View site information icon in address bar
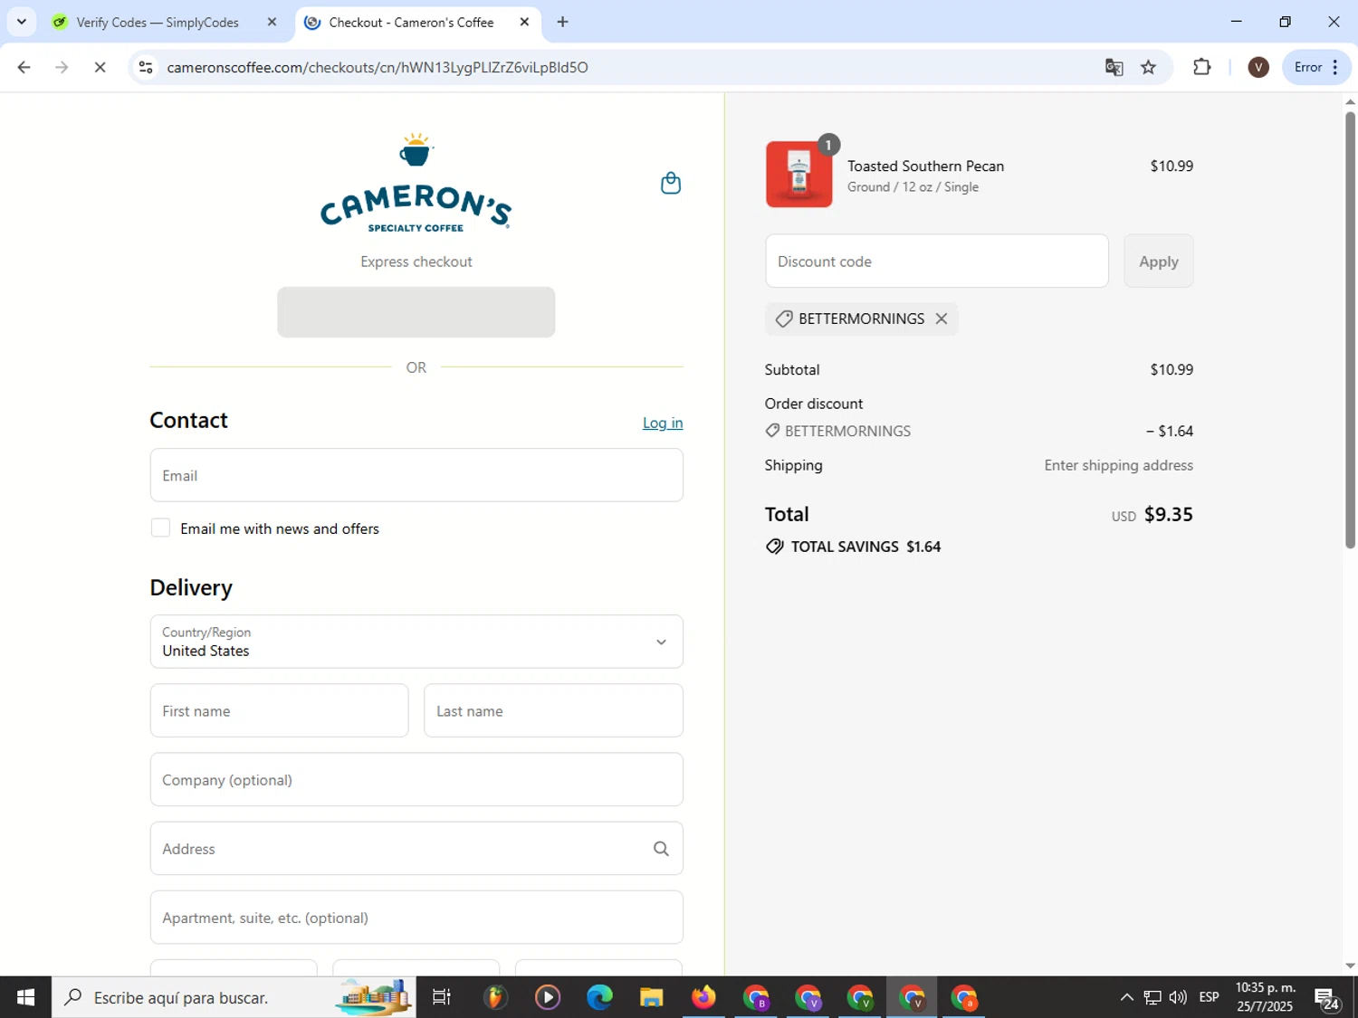Image resolution: width=1358 pixels, height=1018 pixels. click(x=146, y=67)
